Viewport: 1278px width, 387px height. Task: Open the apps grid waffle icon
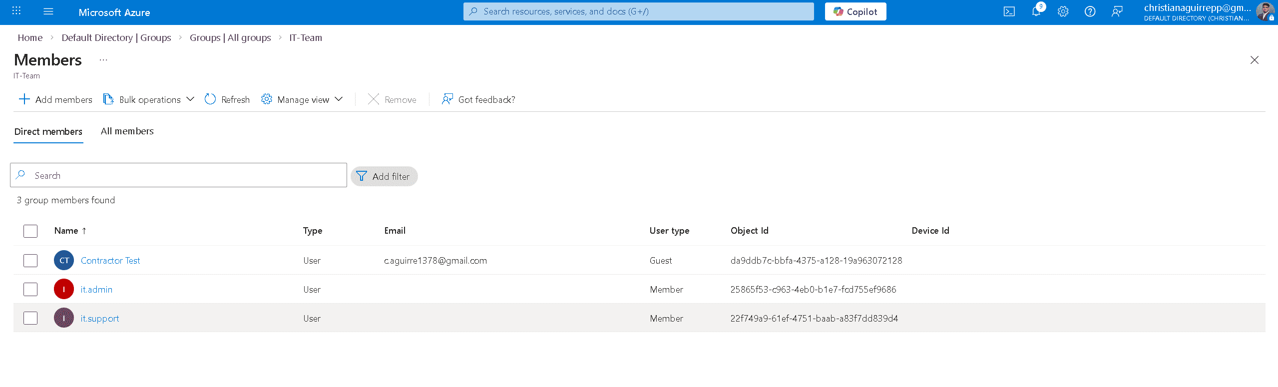click(x=16, y=11)
